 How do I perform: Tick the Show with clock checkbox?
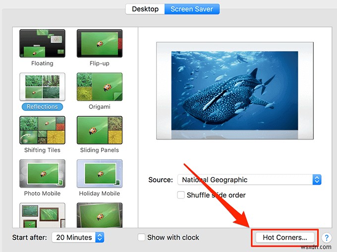coord(141,238)
